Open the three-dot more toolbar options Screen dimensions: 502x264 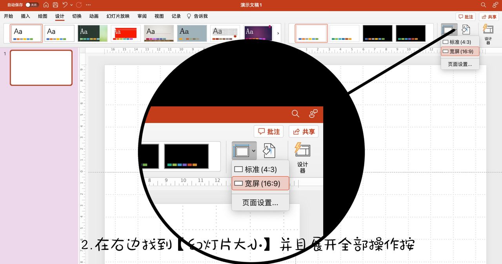88,5
